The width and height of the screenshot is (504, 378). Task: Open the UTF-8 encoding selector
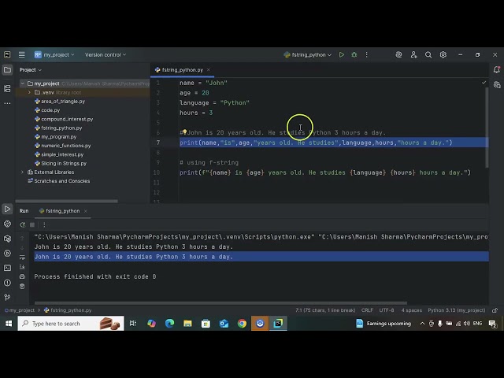click(x=387, y=310)
